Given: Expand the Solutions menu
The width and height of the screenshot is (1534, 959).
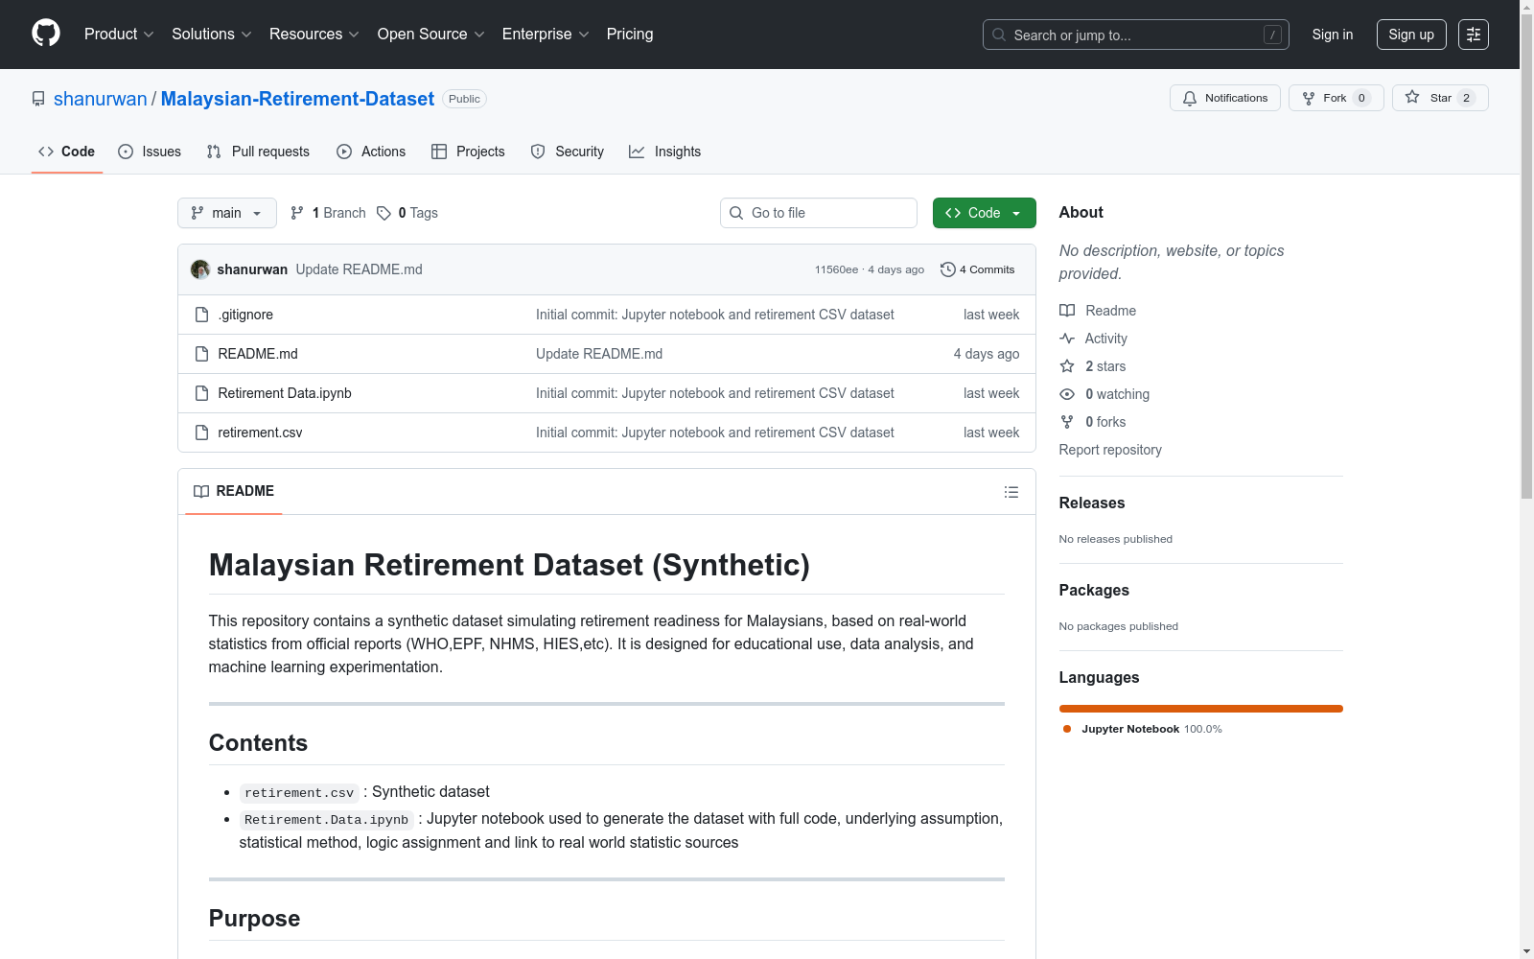Looking at the screenshot, I should (212, 34).
